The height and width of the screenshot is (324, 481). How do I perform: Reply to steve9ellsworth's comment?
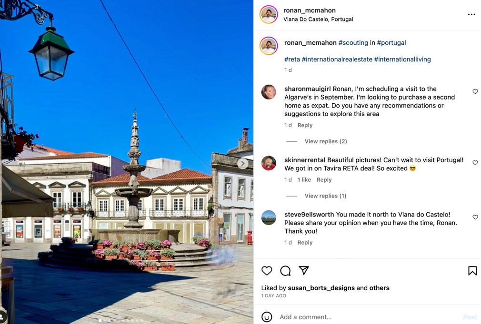pos(305,243)
